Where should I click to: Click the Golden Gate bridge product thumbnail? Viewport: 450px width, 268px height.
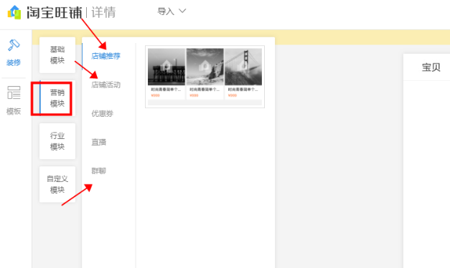(x=243, y=67)
